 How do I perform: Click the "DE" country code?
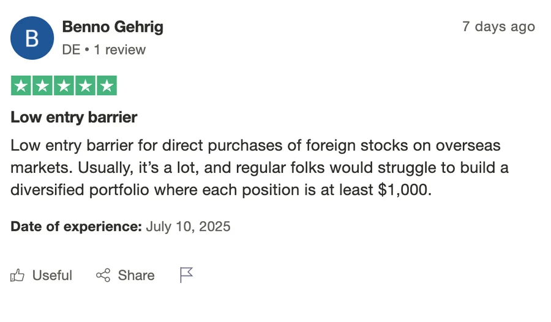[71, 49]
